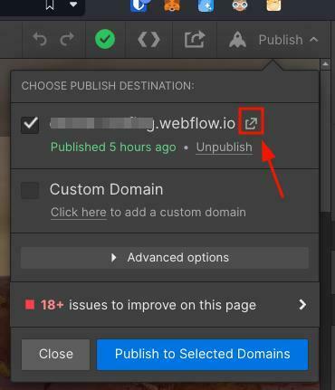This screenshot has height=390, width=335.
Task: Click the Published 5 hours ago status
Action: [113, 147]
